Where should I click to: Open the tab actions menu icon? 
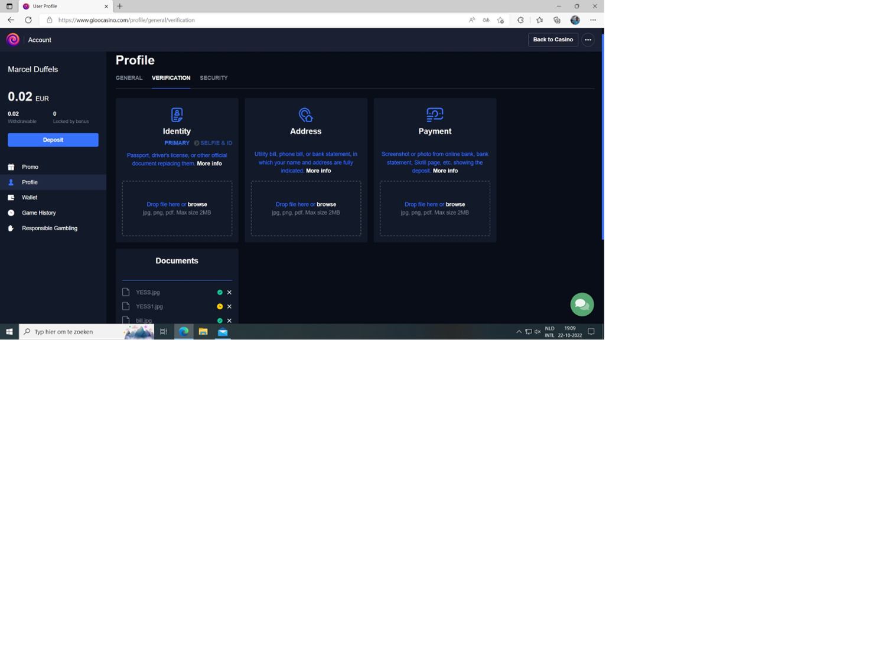coord(9,6)
